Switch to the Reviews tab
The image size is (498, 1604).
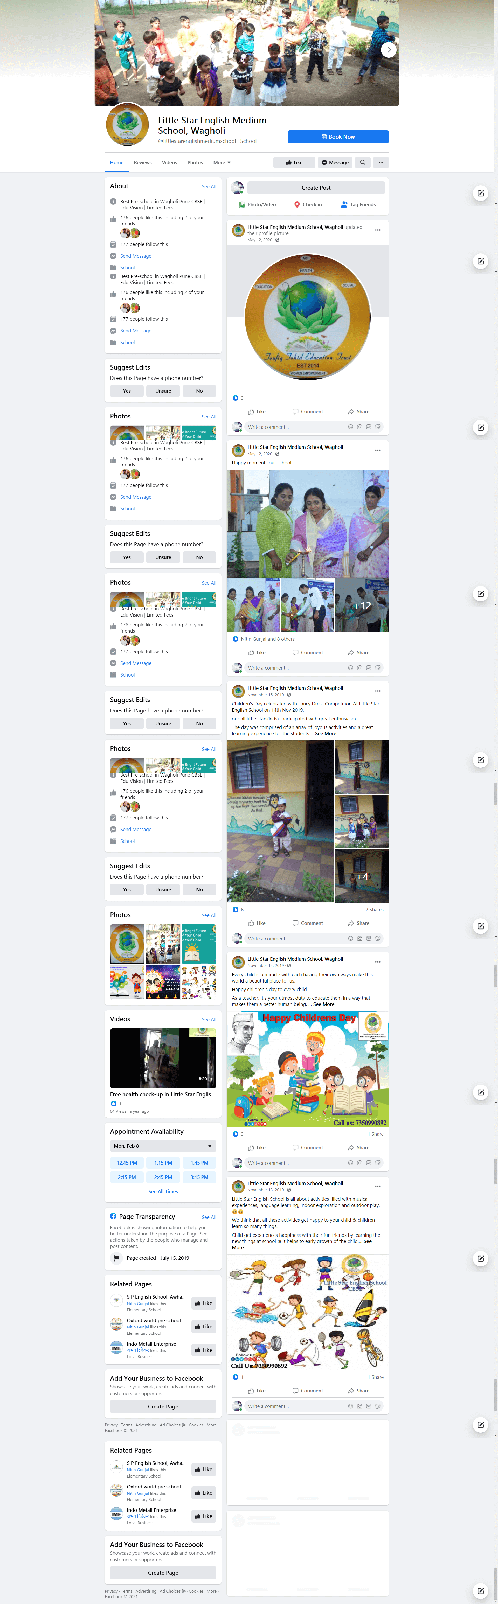[142, 163]
